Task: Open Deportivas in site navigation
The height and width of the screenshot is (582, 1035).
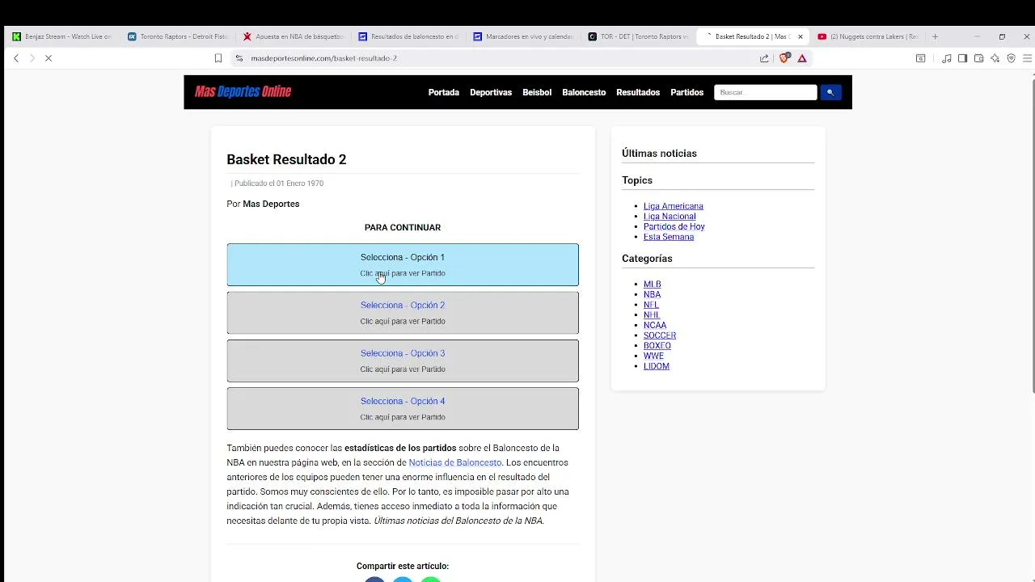Action: tap(491, 92)
